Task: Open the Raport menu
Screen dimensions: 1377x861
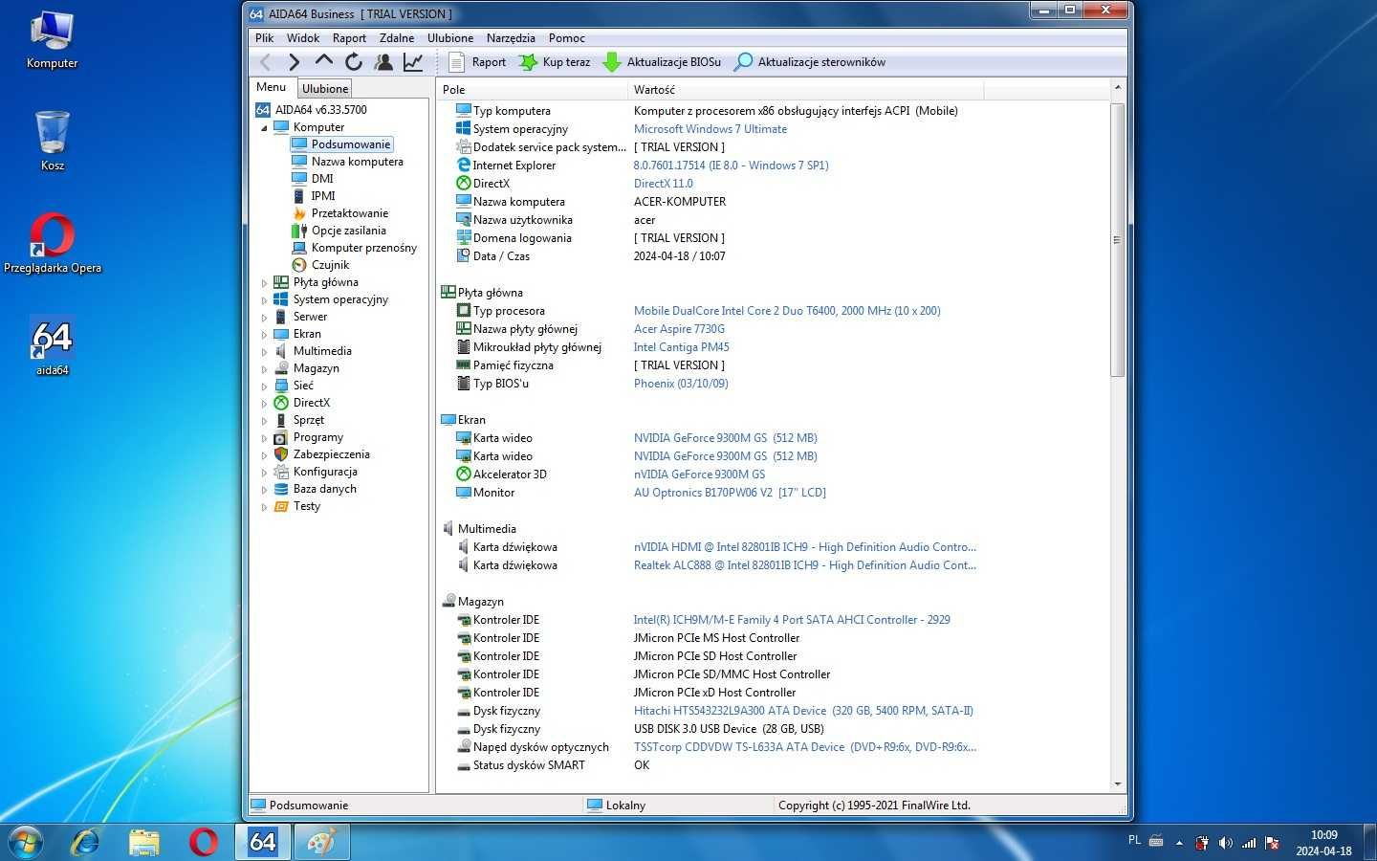Action: point(349,38)
